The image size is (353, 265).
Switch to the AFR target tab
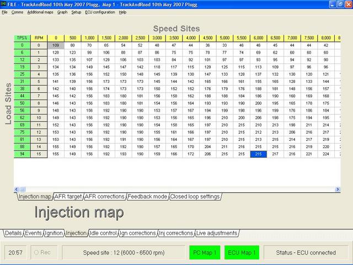[68, 197]
